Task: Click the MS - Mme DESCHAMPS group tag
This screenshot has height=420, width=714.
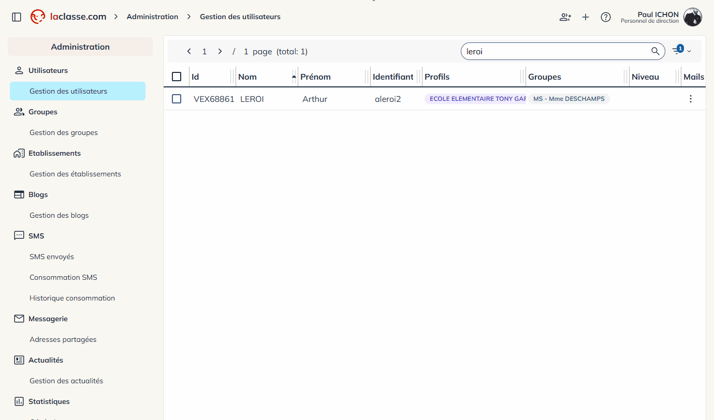Action: (569, 99)
